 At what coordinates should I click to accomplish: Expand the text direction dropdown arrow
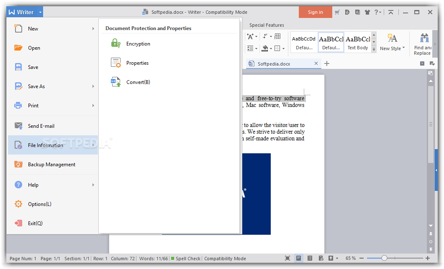pyautogui.click(x=256, y=36)
